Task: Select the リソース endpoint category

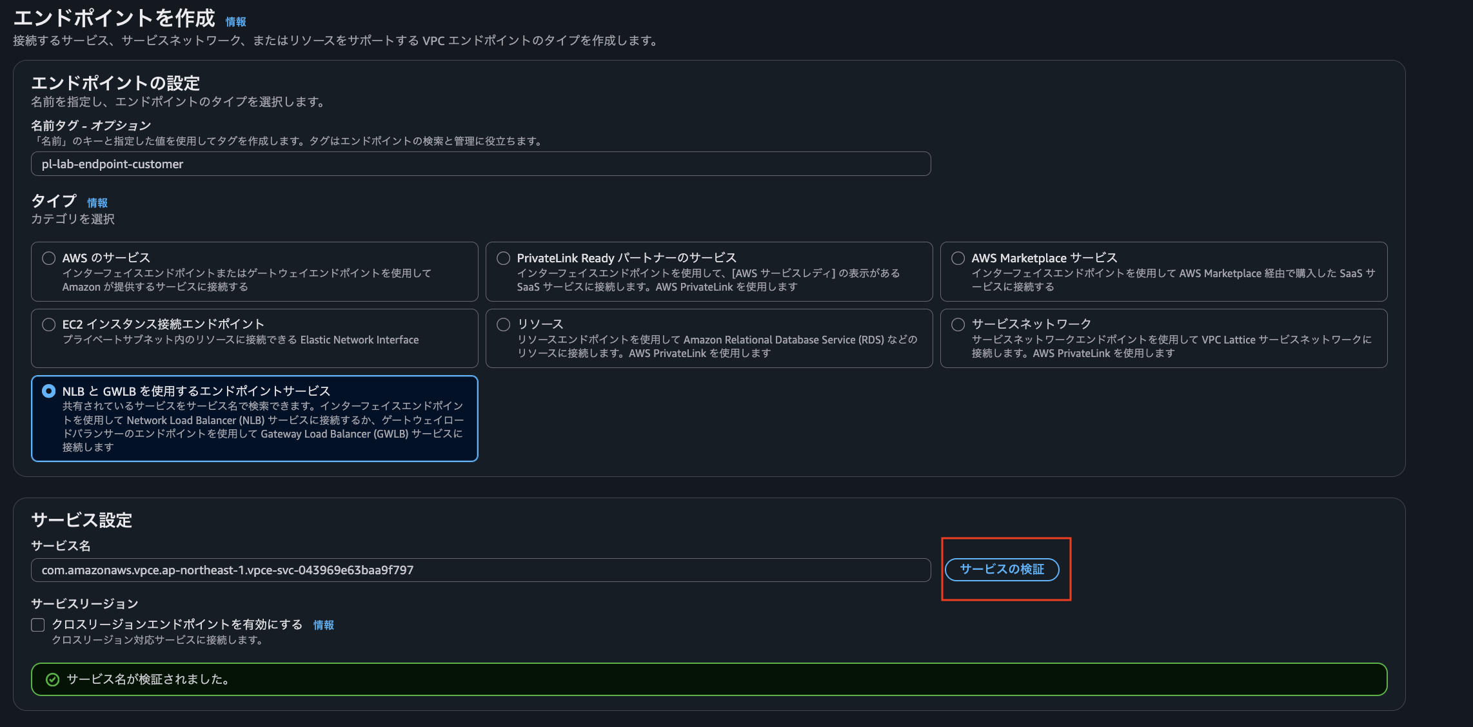Action: click(504, 324)
